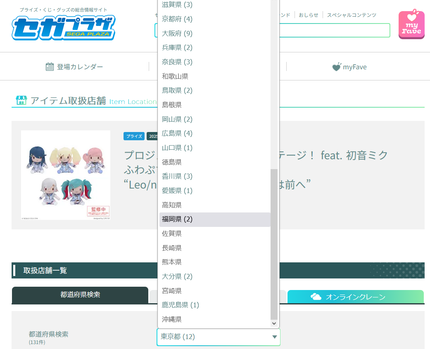The height and width of the screenshot is (349, 430).
Task: Click the shop icon beside アイテム取扱店舗
Action: tap(21, 100)
